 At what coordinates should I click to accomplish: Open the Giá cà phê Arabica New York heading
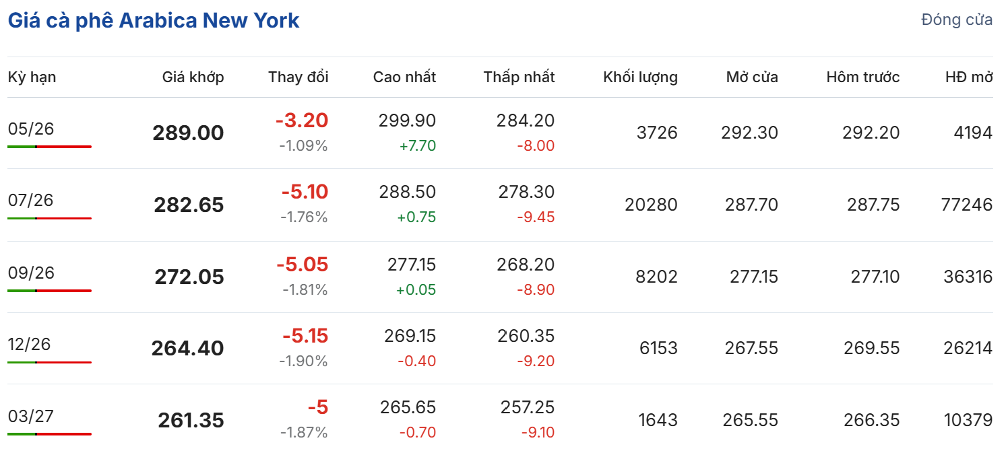[x=154, y=20]
